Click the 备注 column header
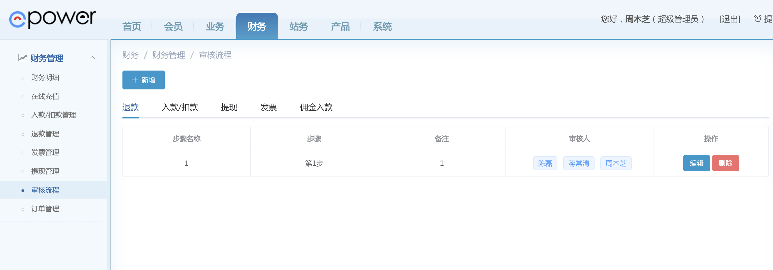 point(442,139)
